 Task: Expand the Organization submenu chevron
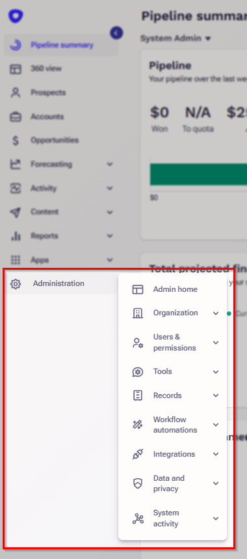pyautogui.click(x=216, y=313)
